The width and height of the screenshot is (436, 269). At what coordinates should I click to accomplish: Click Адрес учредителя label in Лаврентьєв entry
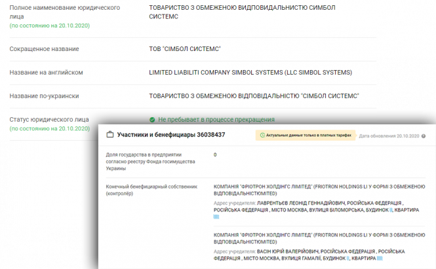click(x=235, y=203)
